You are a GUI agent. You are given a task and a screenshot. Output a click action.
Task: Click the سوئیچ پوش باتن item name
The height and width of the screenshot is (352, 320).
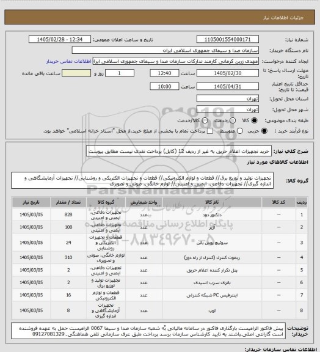[x=212, y=243]
